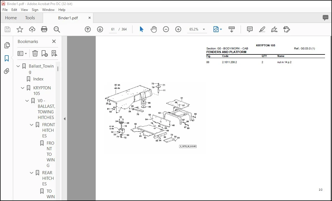Click the page label '2/2'
Image resolution: width=332 pixels, height=201 pixels.
click(x=321, y=190)
